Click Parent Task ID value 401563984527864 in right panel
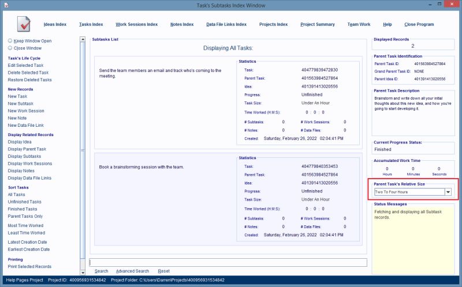Viewport: 462px width, 287px height. coord(430,64)
